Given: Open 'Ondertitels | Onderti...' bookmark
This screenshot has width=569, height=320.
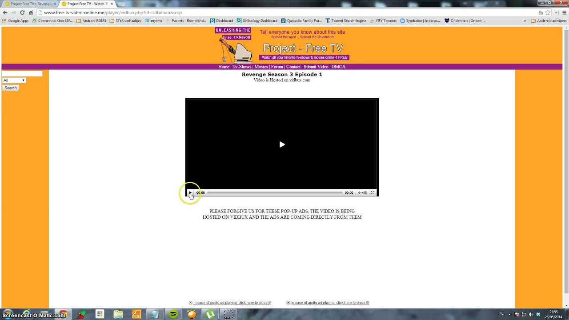Looking at the screenshot, I should (x=465, y=20).
